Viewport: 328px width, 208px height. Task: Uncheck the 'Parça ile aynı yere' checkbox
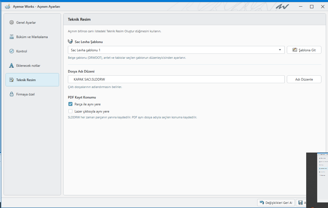(x=70, y=104)
